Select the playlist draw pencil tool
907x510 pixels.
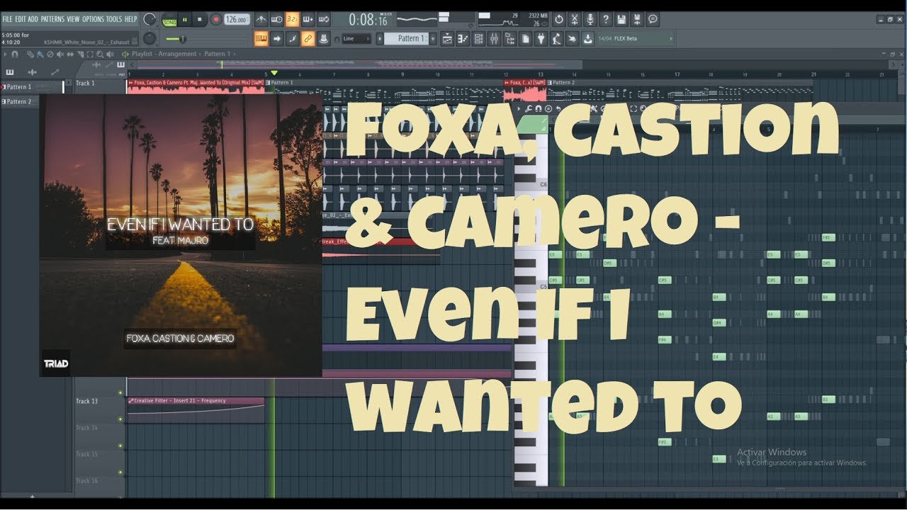pyautogui.click(x=30, y=54)
